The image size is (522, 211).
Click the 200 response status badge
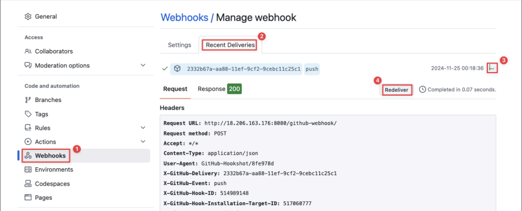pyautogui.click(x=234, y=89)
